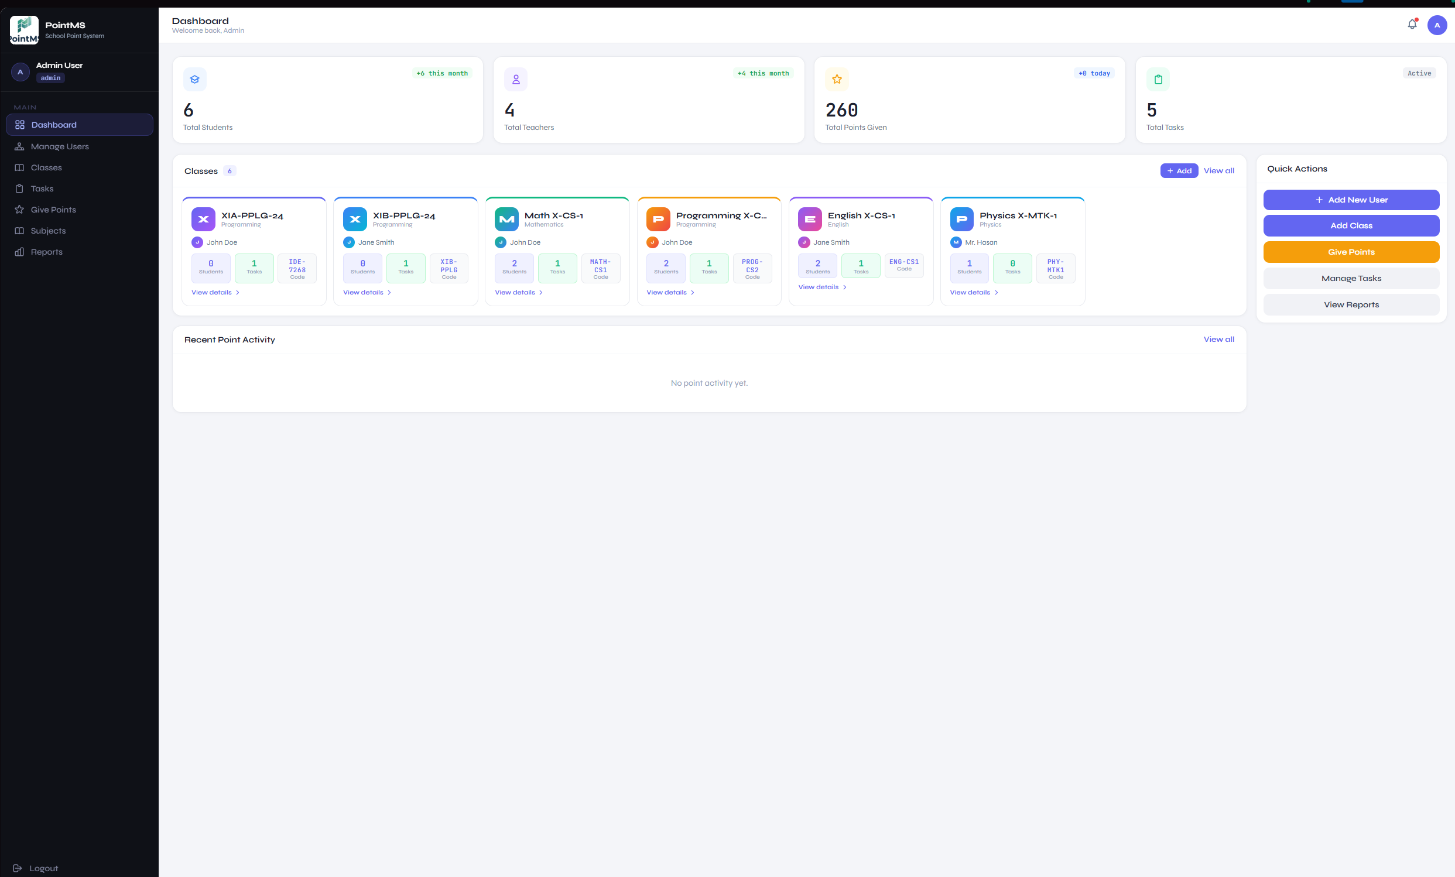This screenshot has width=1455, height=877.
Task: Click Math X-CS-1 students count box
Action: coord(514,268)
